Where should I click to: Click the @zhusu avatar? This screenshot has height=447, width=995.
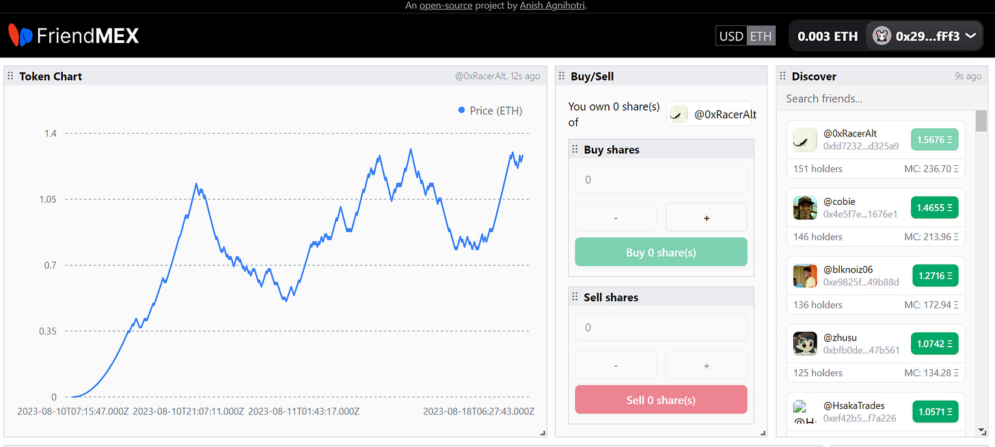coord(805,343)
